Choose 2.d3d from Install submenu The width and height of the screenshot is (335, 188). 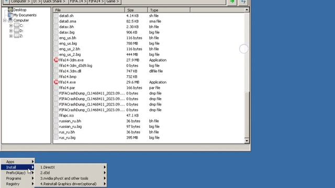coord(71,173)
